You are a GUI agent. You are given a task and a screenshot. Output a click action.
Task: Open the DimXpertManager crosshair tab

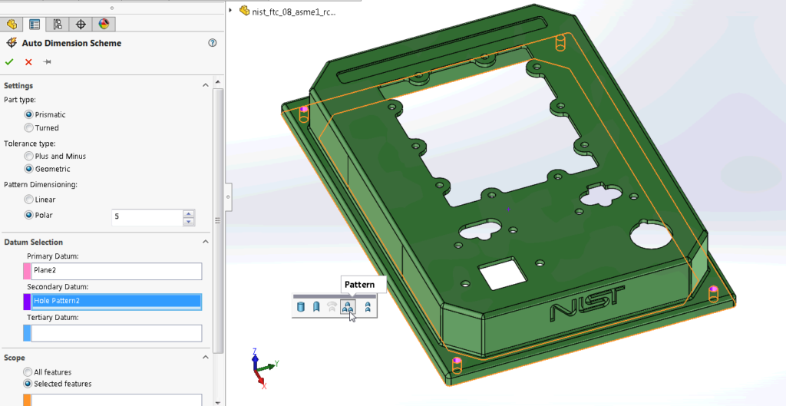81,24
